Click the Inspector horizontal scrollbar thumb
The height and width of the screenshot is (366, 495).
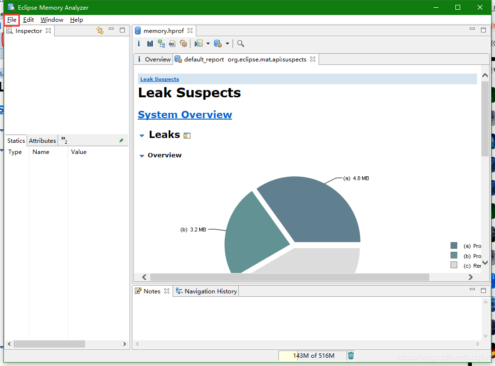click(49, 344)
